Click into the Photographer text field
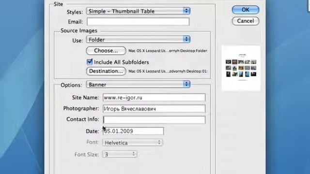310x174 pixels. tap(154, 109)
